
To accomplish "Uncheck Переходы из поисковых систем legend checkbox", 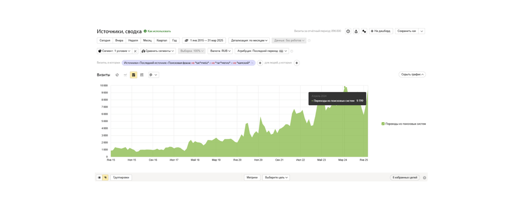I will pyautogui.click(x=383, y=124).
